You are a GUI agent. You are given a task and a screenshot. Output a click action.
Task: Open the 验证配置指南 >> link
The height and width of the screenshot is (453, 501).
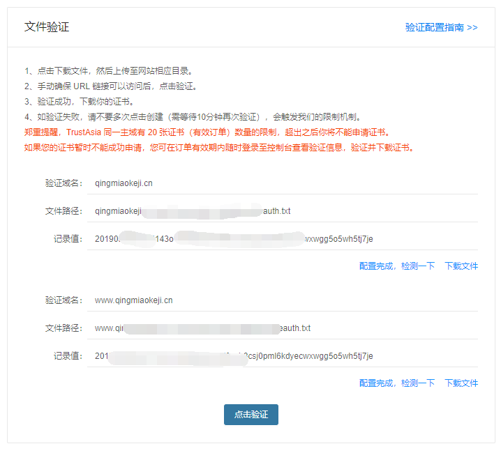(x=441, y=27)
